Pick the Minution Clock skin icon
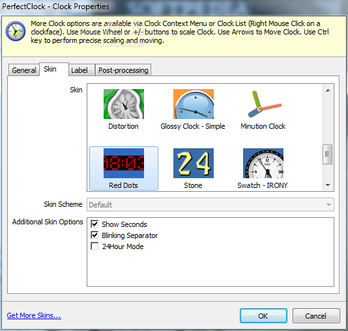The height and width of the screenshot is (331, 348). click(x=264, y=104)
